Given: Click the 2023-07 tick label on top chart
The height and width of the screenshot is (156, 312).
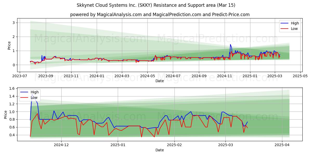Looking at the screenshot, I should tap(20, 76).
